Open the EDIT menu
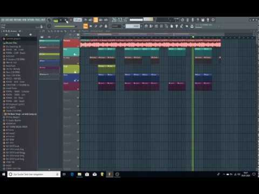Image resolution: width=259 pixels, height=194 pixels. (6, 20)
